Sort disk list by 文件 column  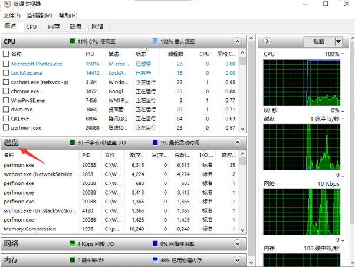click(113, 155)
